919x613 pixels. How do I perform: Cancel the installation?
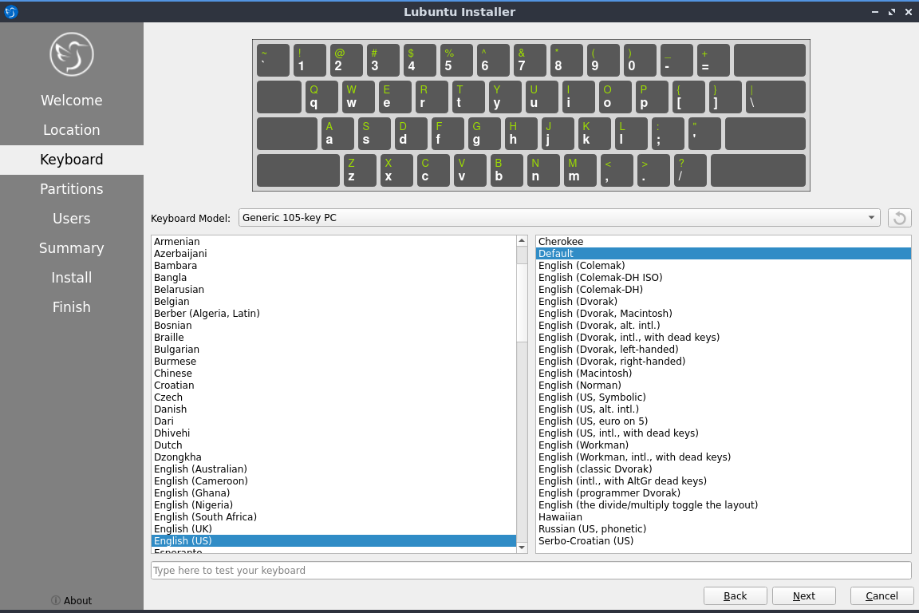click(x=882, y=595)
